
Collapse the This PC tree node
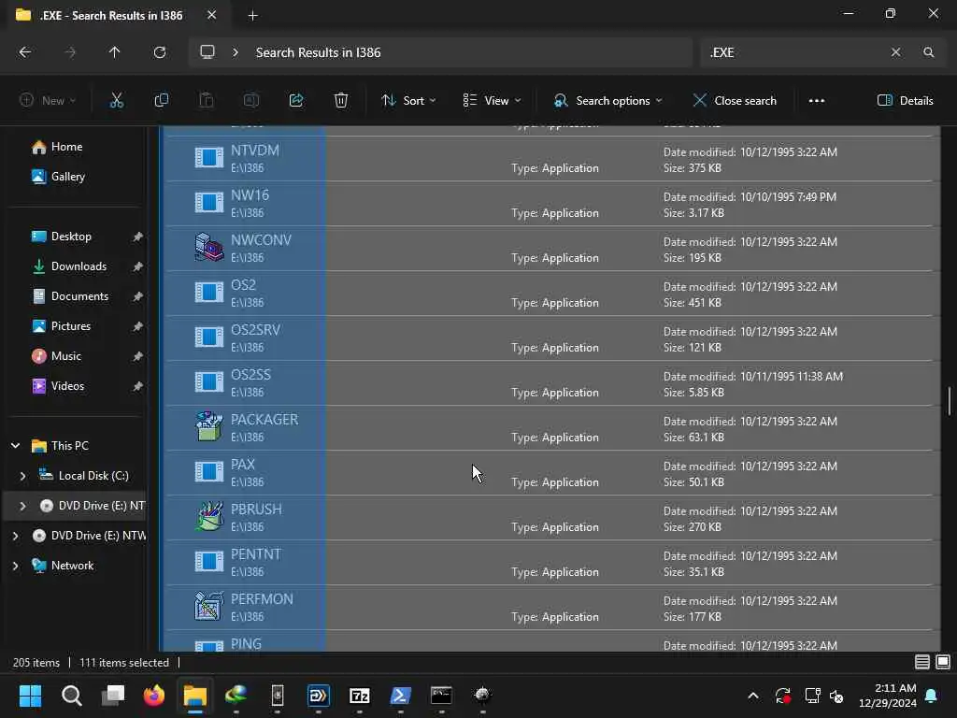tap(15, 446)
